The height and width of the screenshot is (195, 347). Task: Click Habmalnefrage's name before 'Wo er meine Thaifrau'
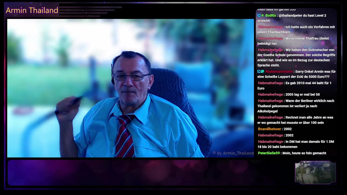[x=270, y=38]
